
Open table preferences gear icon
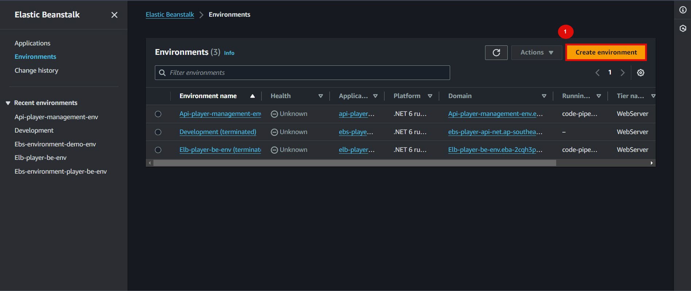click(640, 73)
